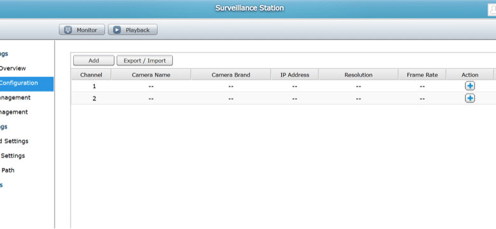
Task: Go to the Overview sidebar item
Action: [x=13, y=68]
